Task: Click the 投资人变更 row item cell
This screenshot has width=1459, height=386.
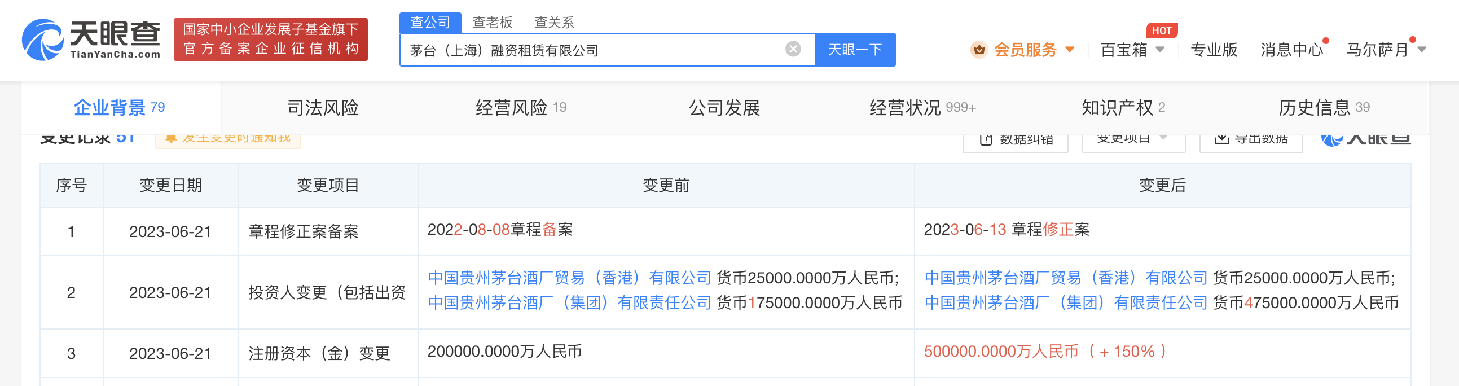Action: coord(327,292)
